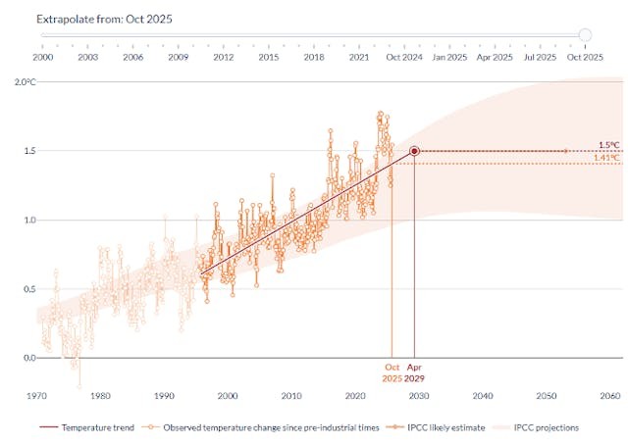This screenshot has width=628, height=445.
Task: Click the Apr 2029 date label
Action: [414, 372]
